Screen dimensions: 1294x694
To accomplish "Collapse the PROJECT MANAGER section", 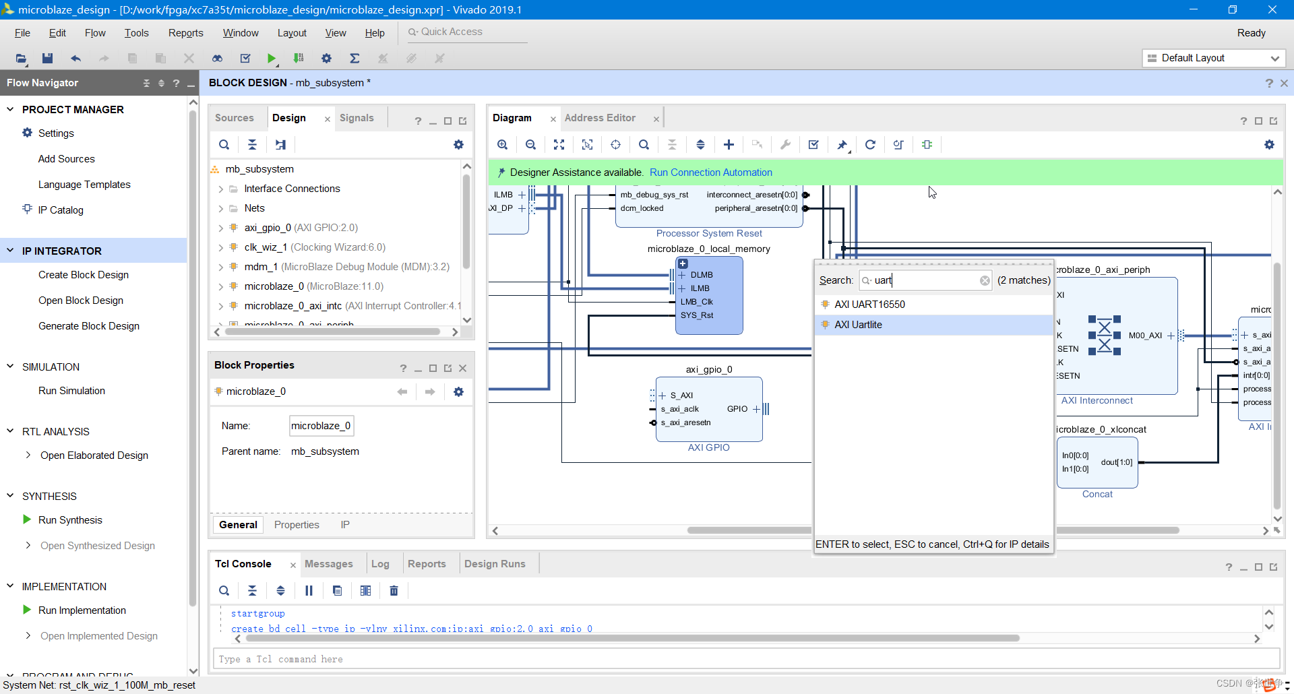I will pyautogui.click(x=10, y=109).
